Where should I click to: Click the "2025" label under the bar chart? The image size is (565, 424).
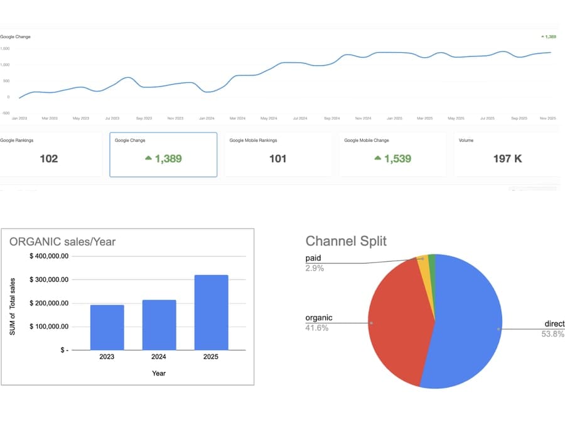click(211, 357)
